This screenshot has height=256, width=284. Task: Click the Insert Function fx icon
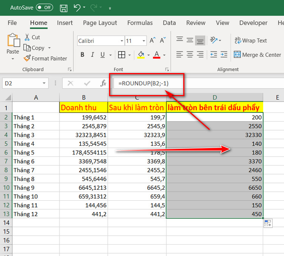pyautogui.click(x=103, y=83)
